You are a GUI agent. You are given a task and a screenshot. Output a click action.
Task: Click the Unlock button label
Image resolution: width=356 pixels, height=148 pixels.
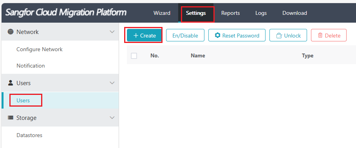click(293, 36)
